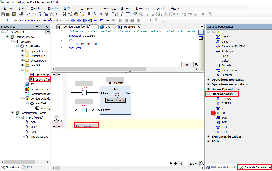Collapse the Functionblocks category

pyautogui.click(x=208, y=94)
